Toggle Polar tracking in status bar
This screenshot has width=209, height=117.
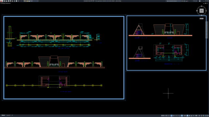(x=173, y=116)
